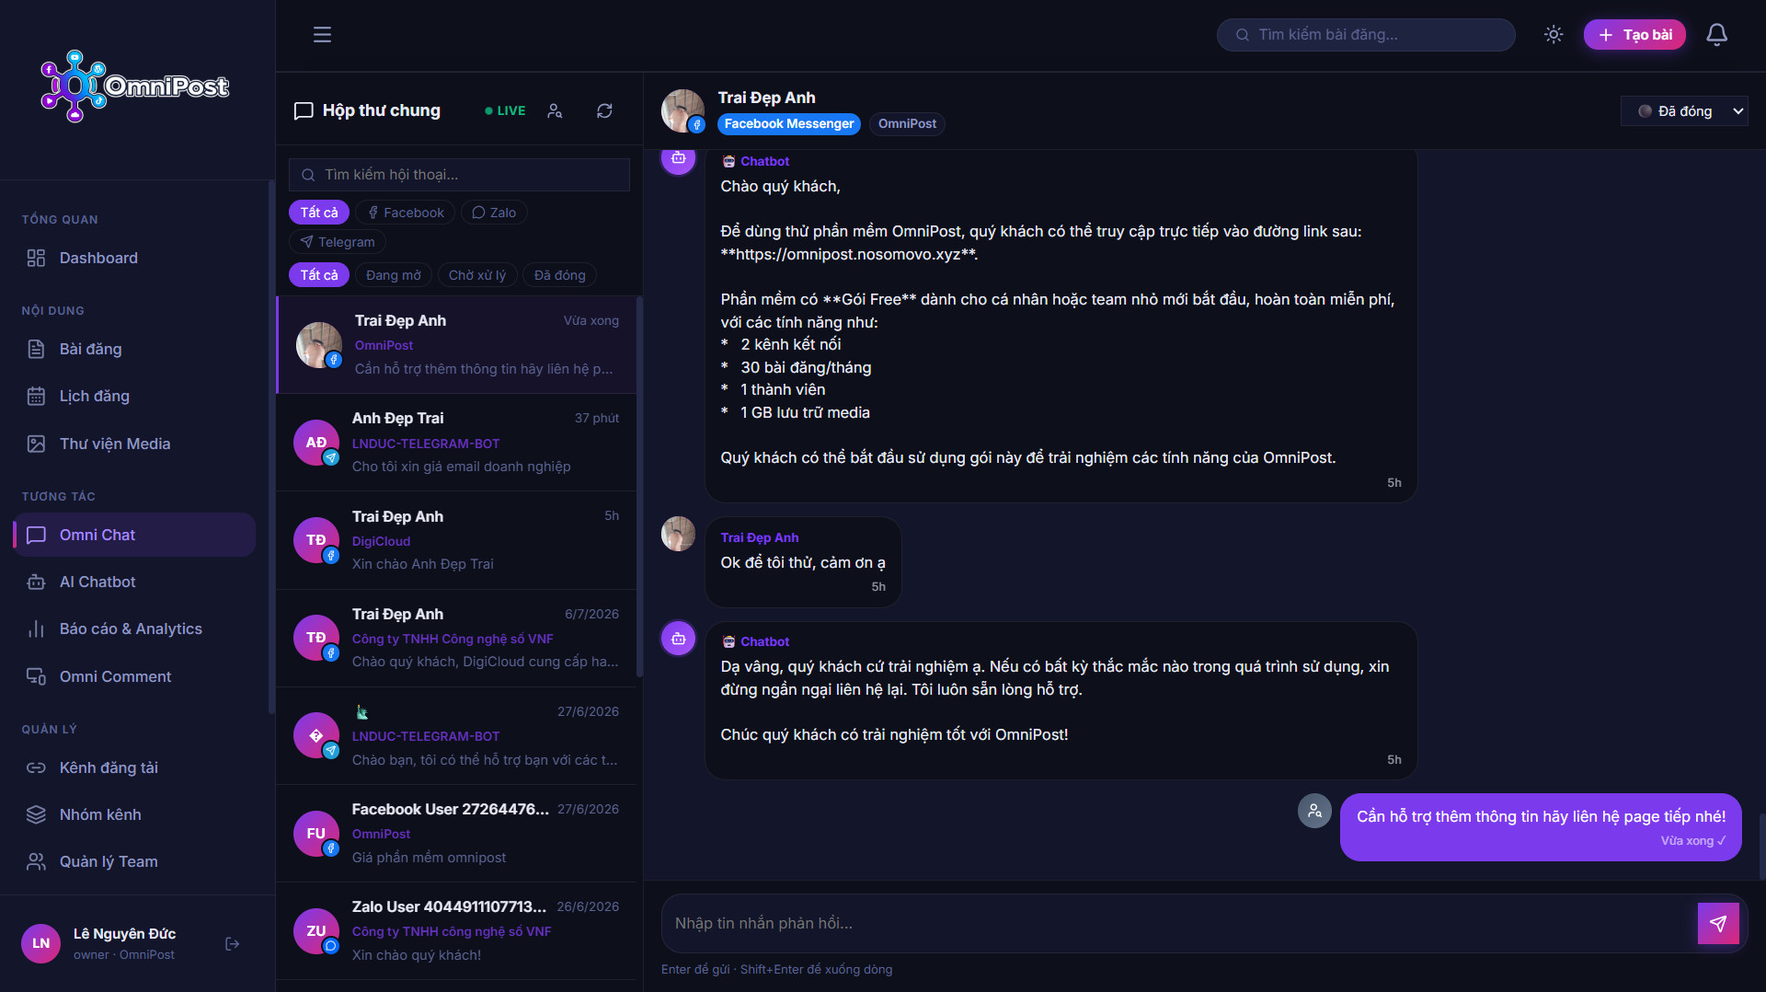The image size is (1766, 992).
Task: Filter conversations by Facebook
Action: pyautogui.click(x=406, y=213)
